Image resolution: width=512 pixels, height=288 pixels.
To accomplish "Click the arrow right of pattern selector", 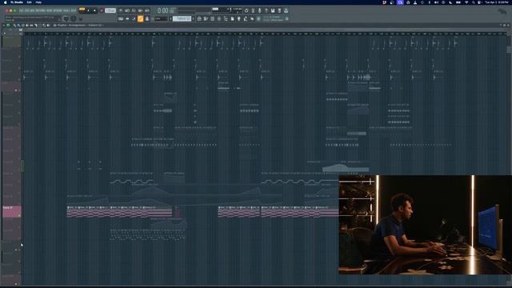I will point(194,18).
